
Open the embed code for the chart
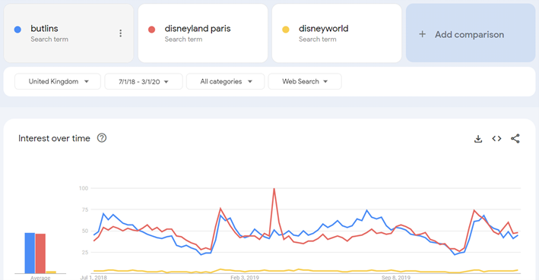pyautogui.click(x=496, y=139)
